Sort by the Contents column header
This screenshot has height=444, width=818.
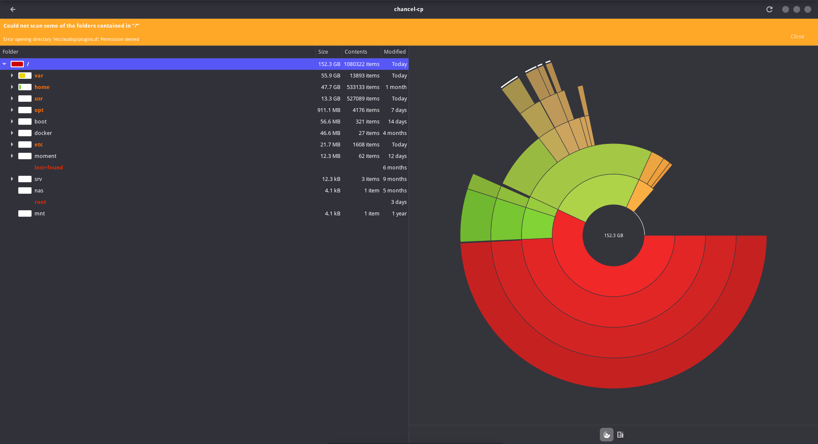tap(356, 52)
